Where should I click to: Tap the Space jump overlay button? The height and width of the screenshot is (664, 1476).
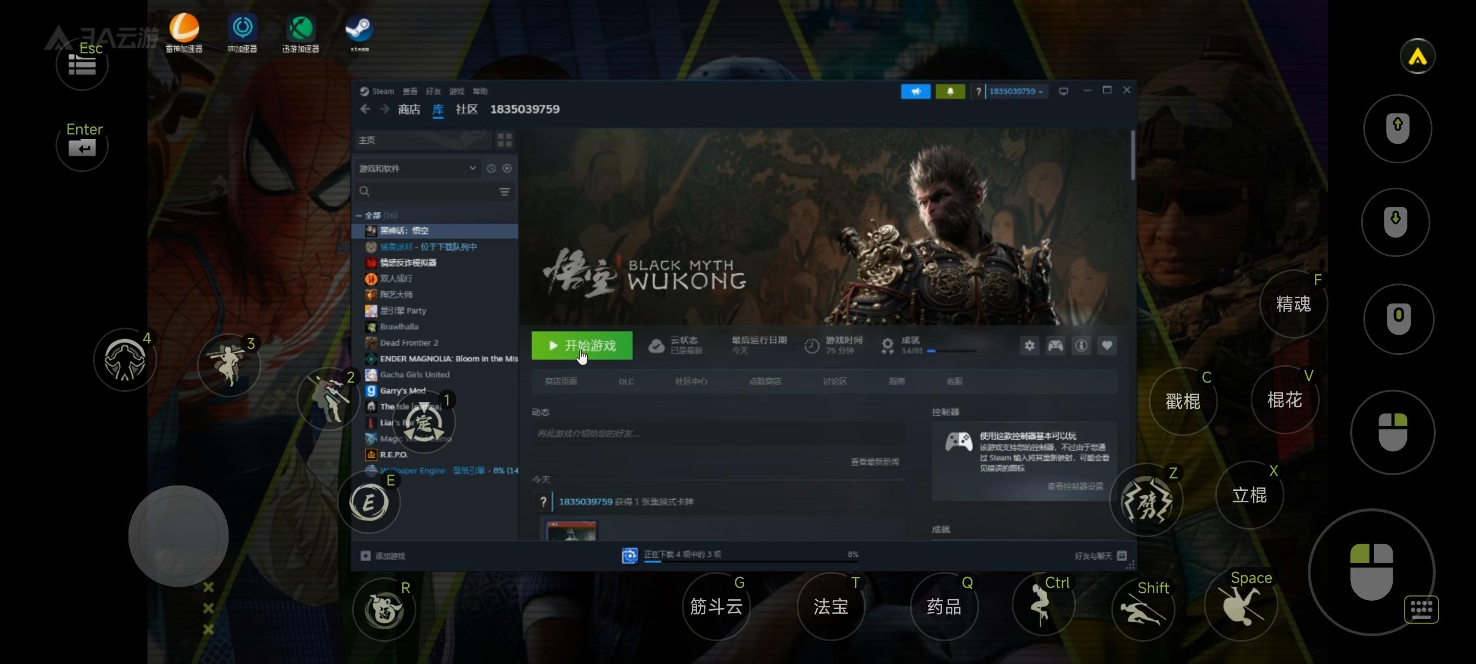[1241, 605]
